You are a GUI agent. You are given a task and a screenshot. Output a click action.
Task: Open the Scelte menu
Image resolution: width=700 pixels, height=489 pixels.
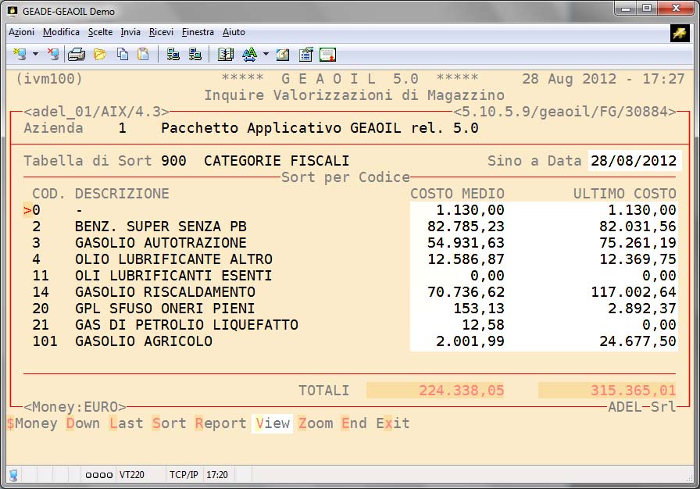coord(100,32)
